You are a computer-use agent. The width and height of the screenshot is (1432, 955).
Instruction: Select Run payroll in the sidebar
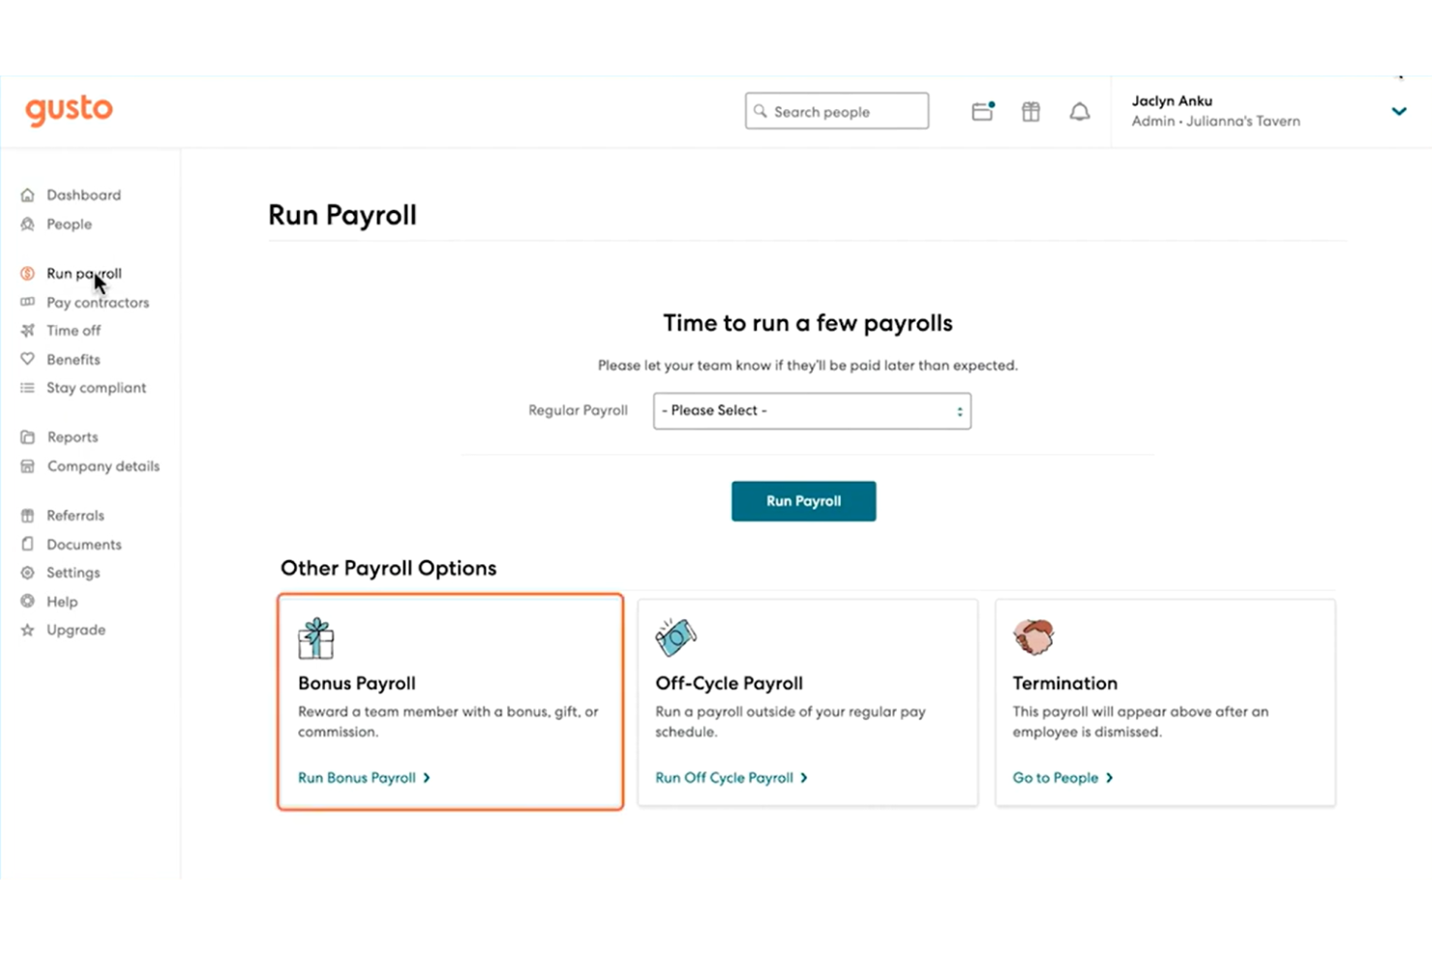pos(84,274)
